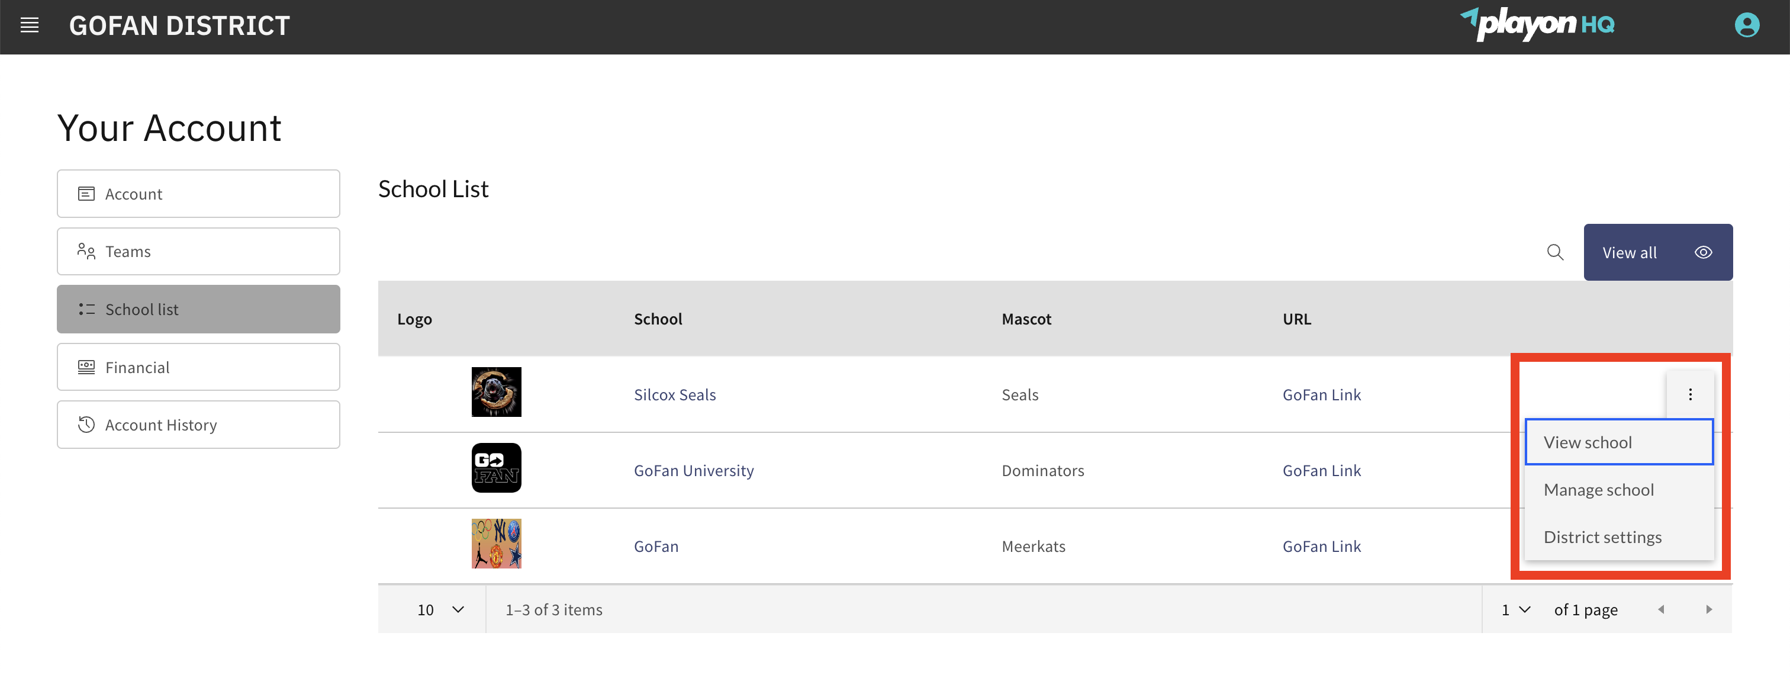Click the search magnifier icon
The height and width of the screenshot is (681, 1790).
[x=1555, y=252]
